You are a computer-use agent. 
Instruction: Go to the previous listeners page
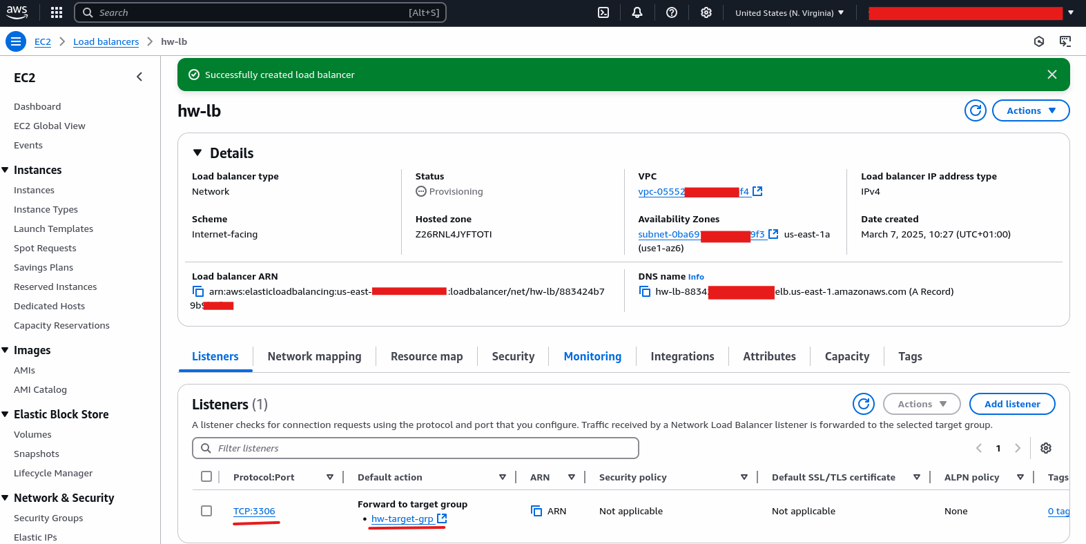pyautogui.click(x=979, y=448)
